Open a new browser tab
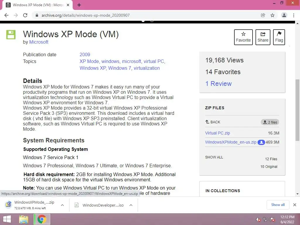This screenshot has width=300, height=225. pyautogui.click(x=79, y=5)
